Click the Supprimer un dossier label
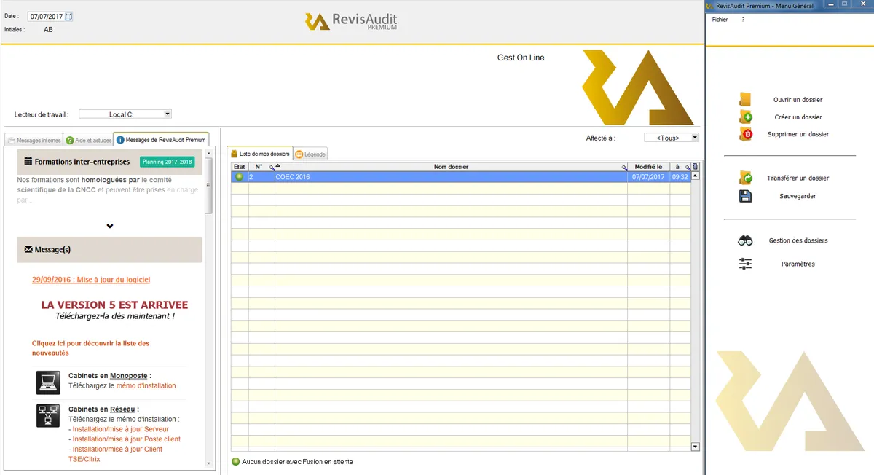 click(x=798, y=134)
